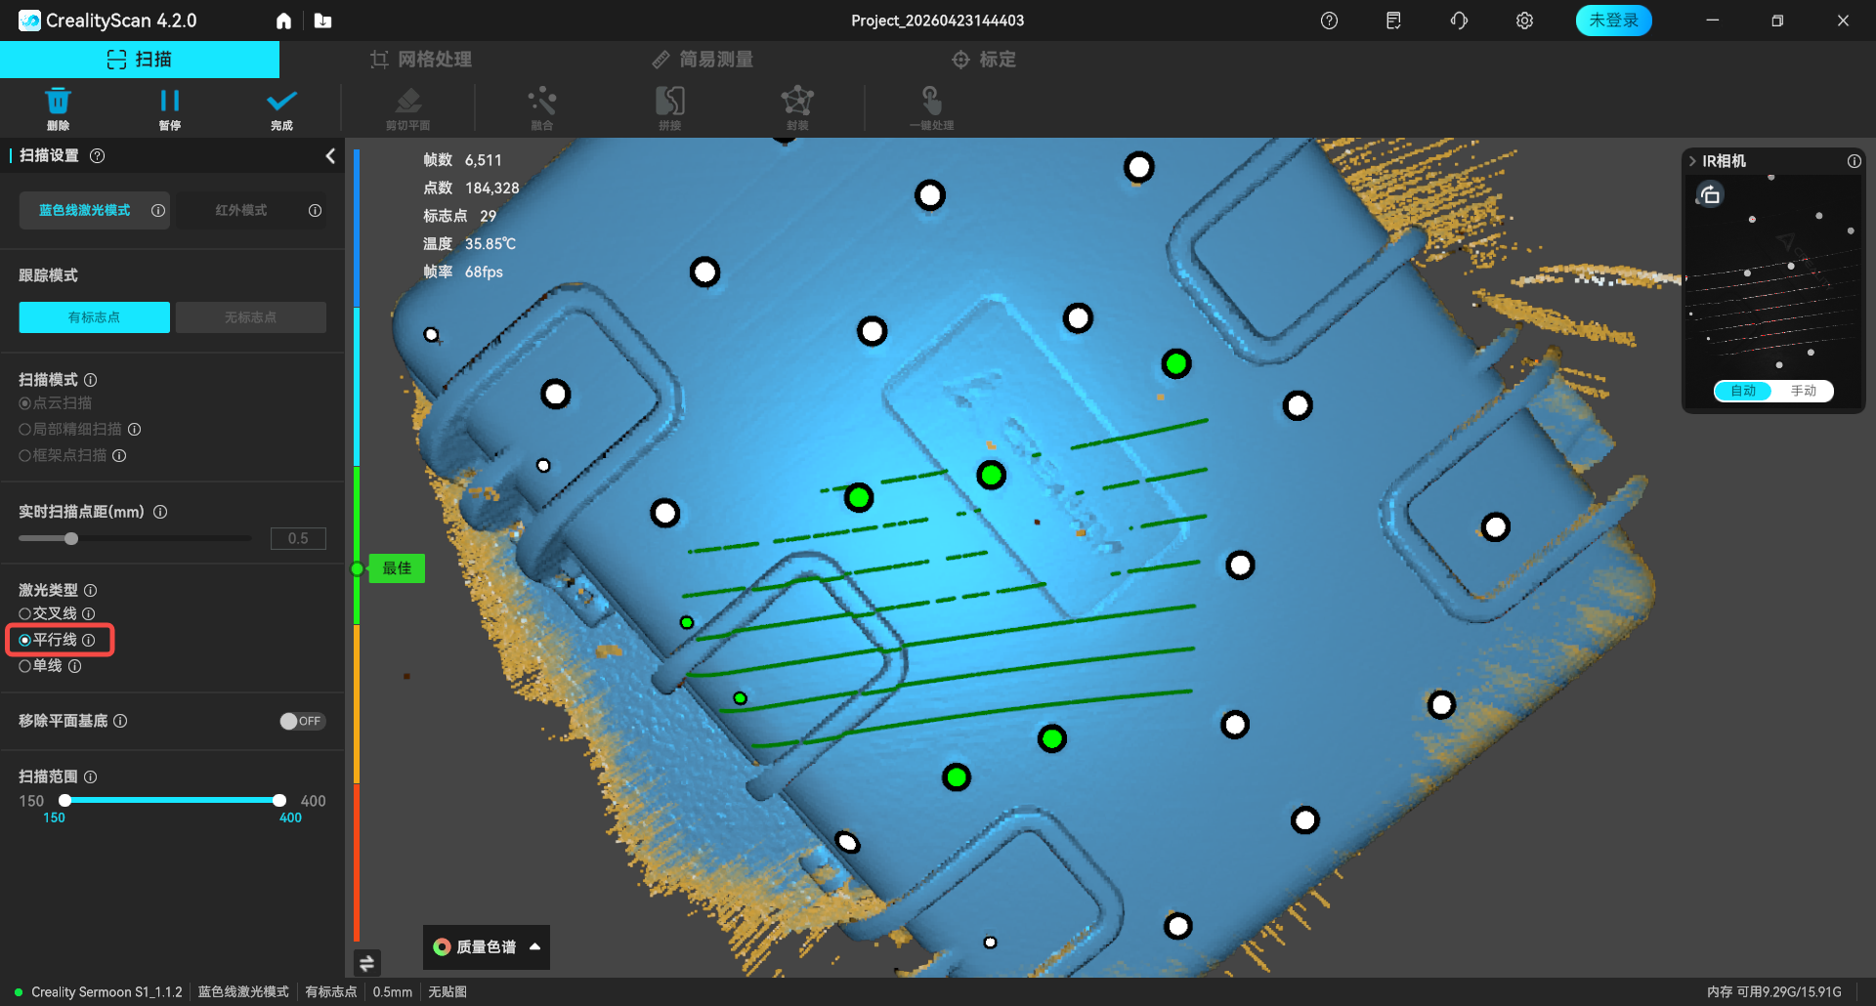Select the 单线 laser type
The image size is (1876, 1006).
click(x=25, y=666)
